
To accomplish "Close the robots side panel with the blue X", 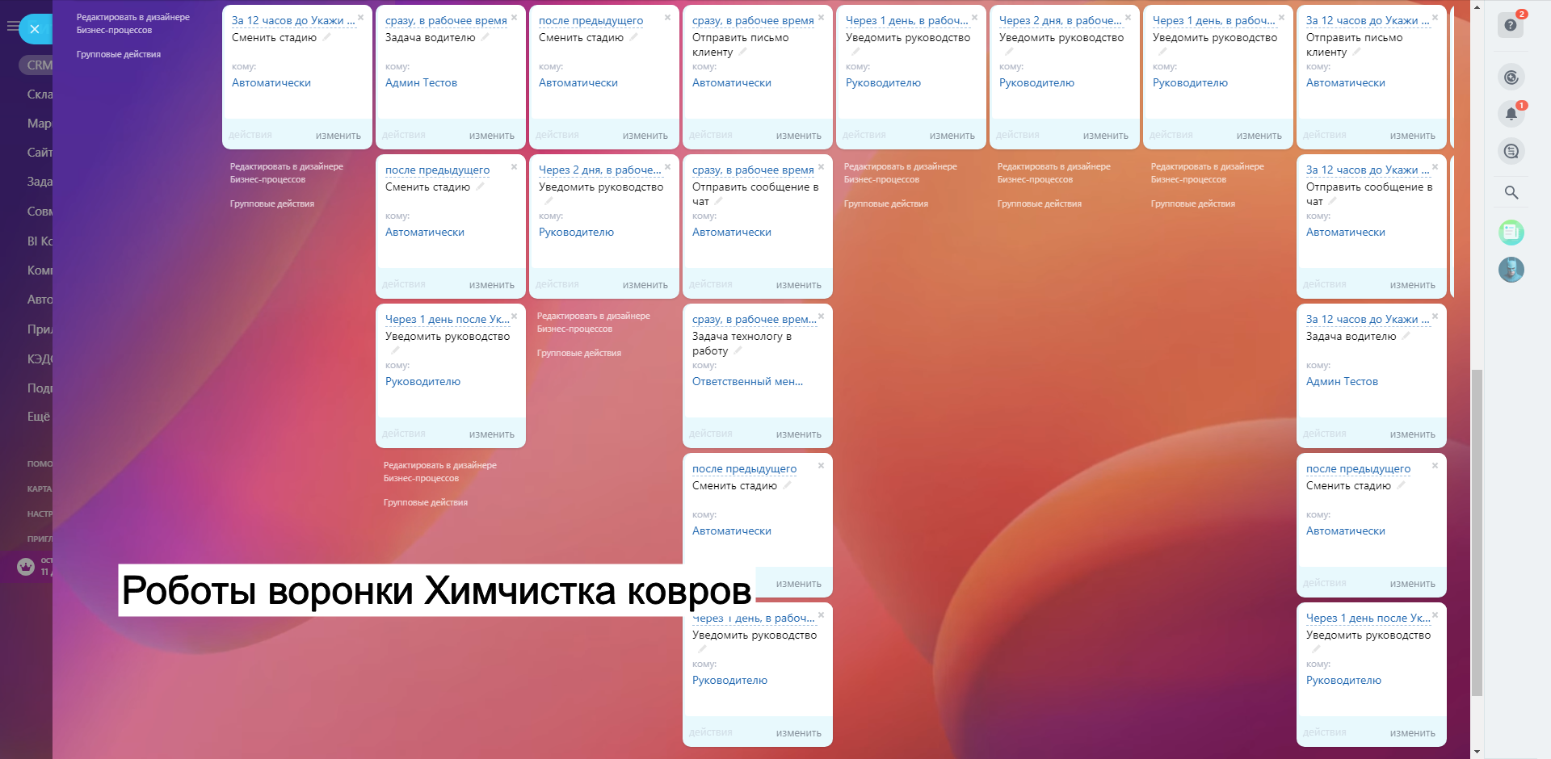I will point(35,29).
